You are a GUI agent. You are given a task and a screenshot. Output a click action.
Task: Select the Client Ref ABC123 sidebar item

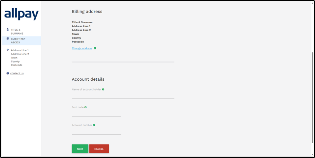coord(21,41)
